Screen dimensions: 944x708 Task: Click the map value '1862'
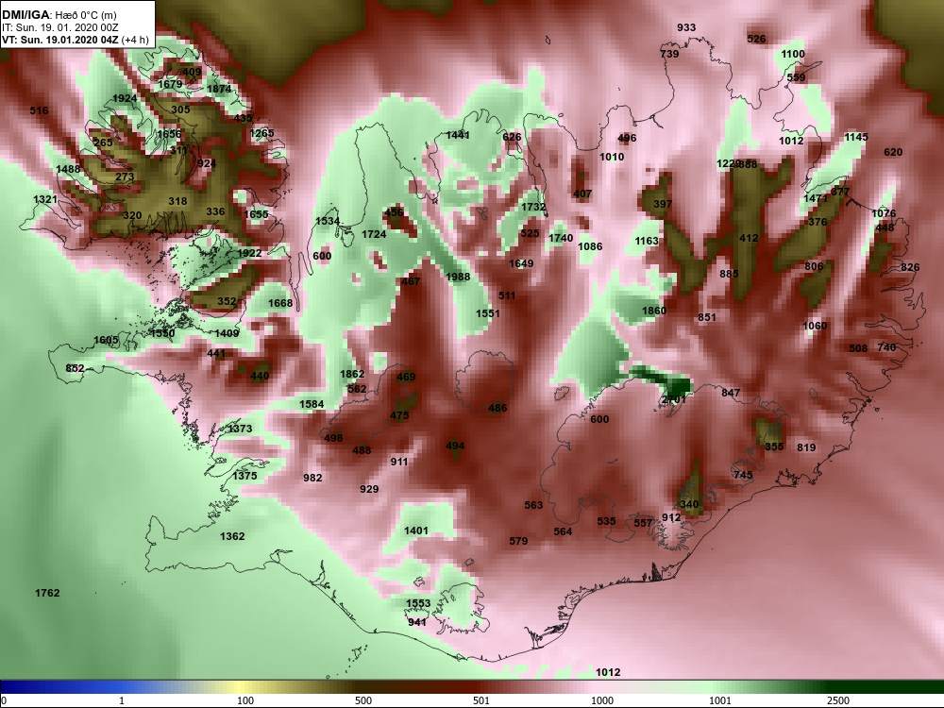352,374
